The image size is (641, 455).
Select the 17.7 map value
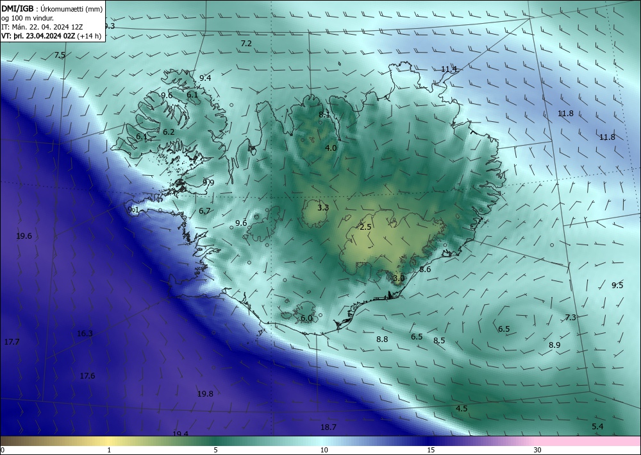(x=12, y=341)
